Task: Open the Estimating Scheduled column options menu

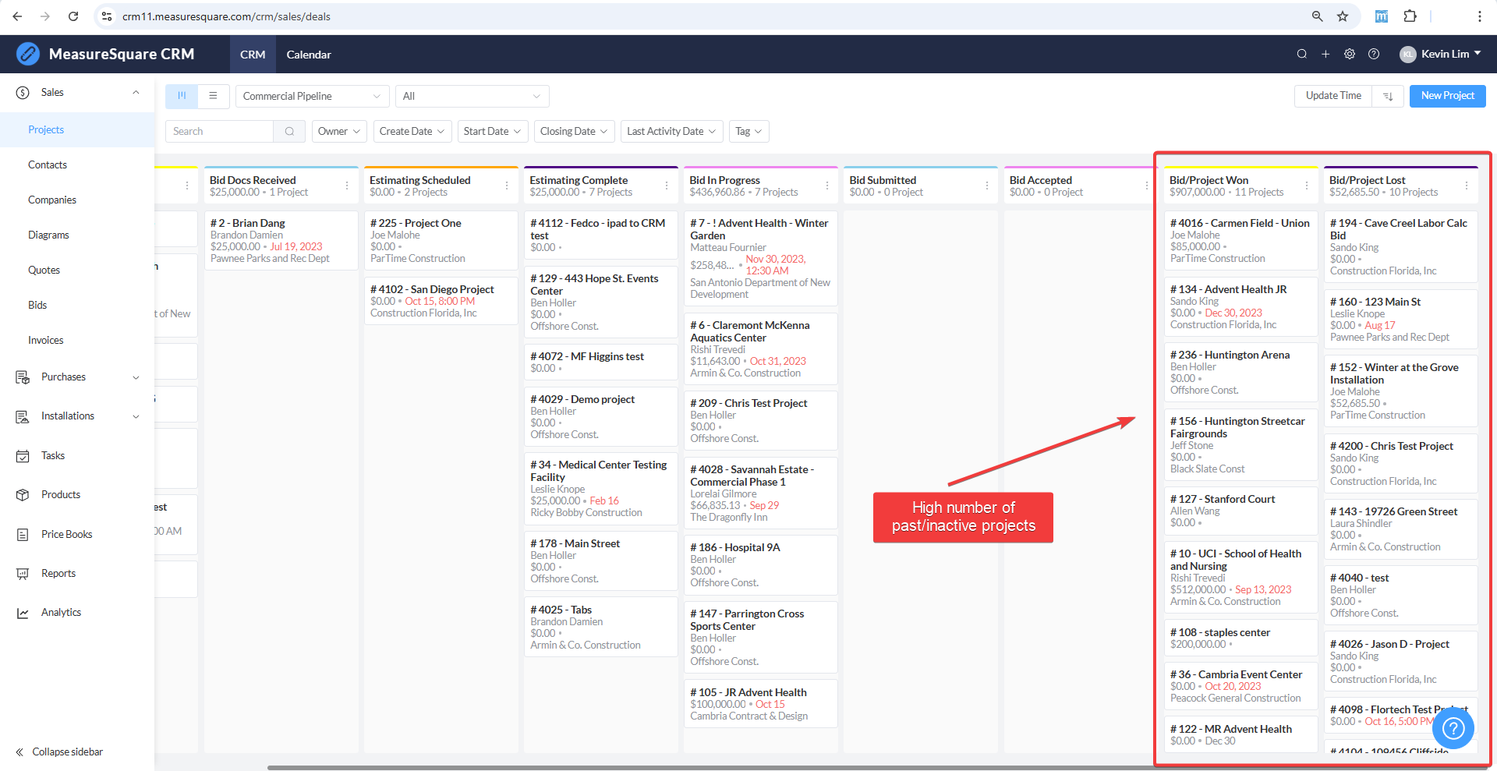Action: (x=507, y=186)
